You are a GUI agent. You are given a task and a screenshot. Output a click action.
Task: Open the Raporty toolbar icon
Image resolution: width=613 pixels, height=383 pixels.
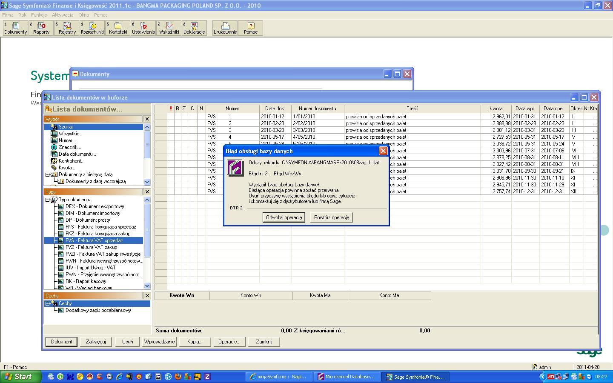(x=41, y=28)
